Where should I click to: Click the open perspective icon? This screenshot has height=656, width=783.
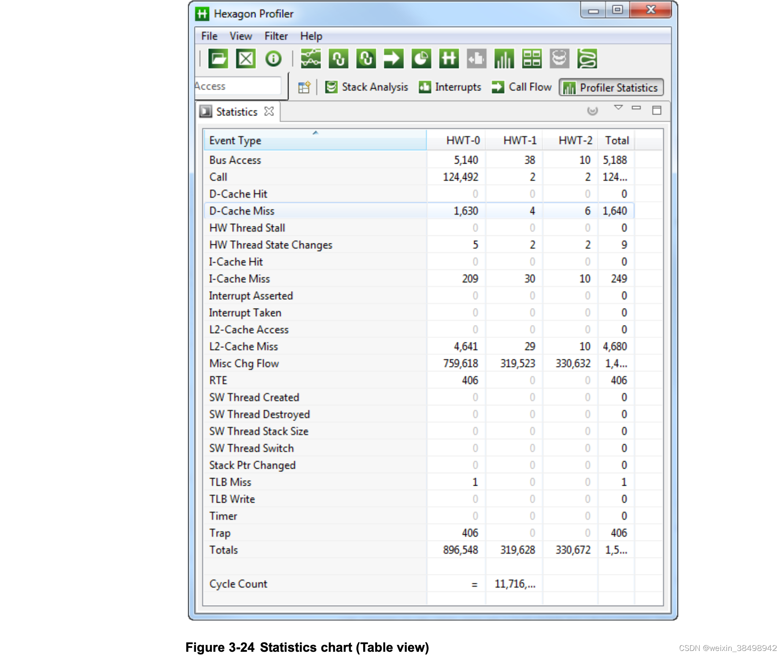[304, 87]
